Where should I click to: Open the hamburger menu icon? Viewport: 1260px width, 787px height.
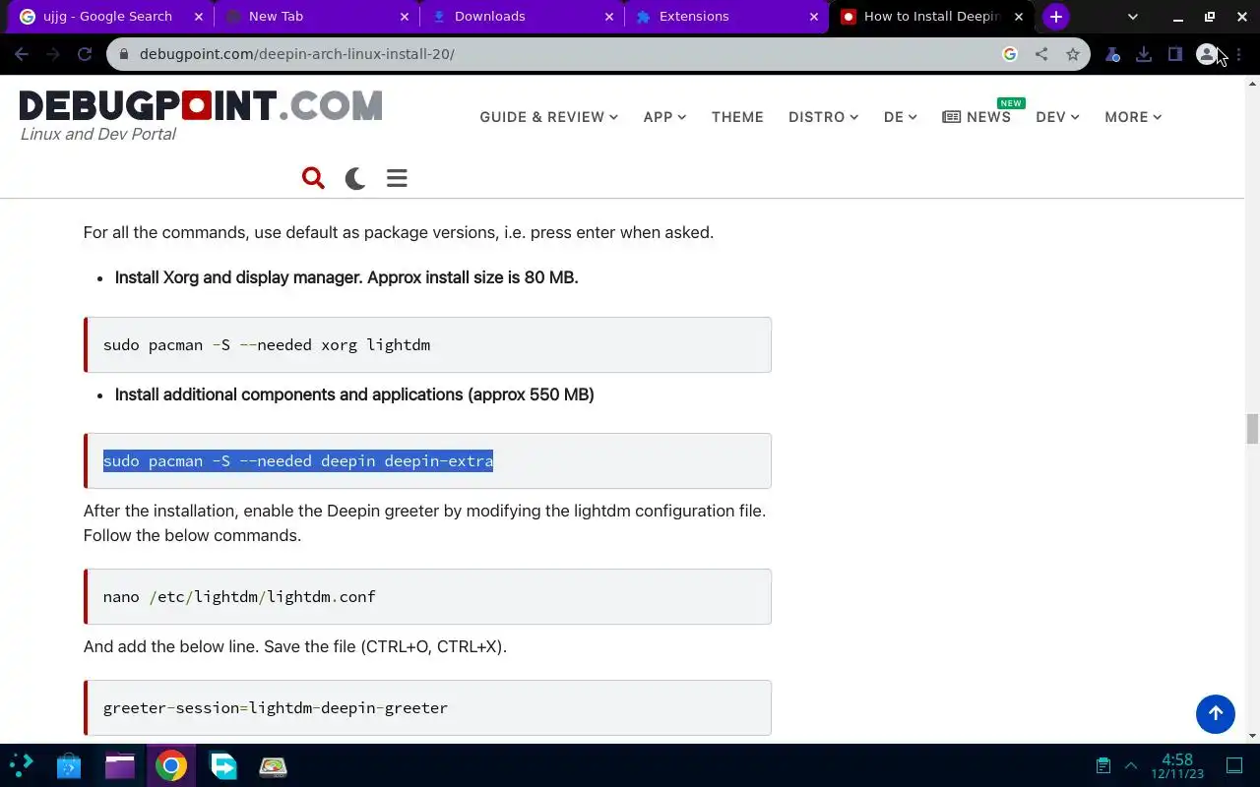397,178
